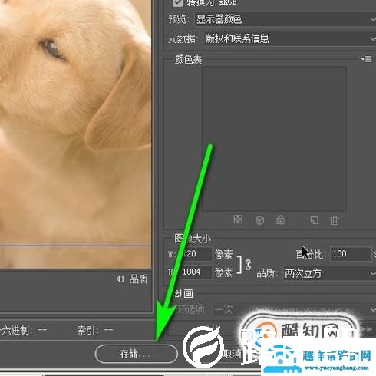Click the image width field showing 720

(x=195, y=254)
